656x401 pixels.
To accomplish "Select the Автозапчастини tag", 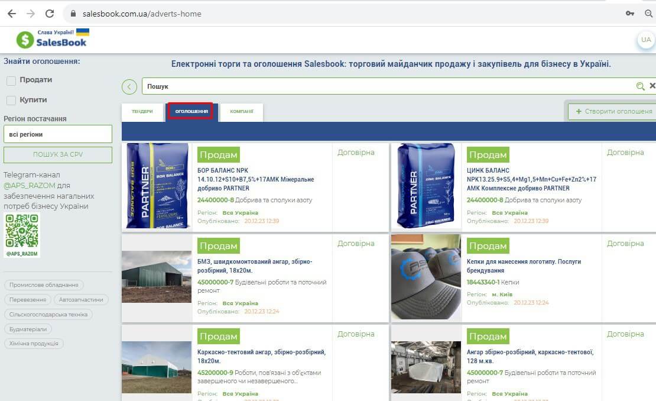I will [81, 300].
